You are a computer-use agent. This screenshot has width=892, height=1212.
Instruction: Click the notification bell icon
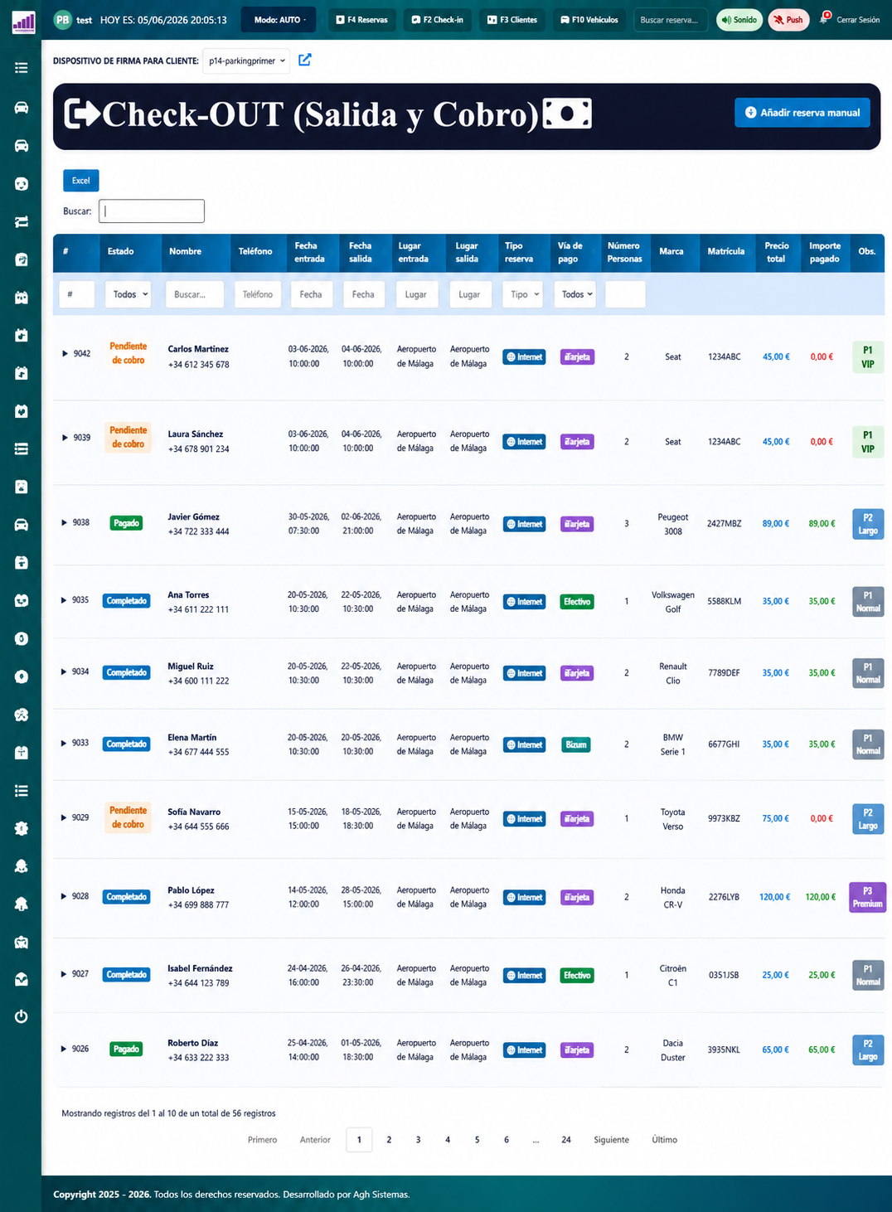pos(825,18)
